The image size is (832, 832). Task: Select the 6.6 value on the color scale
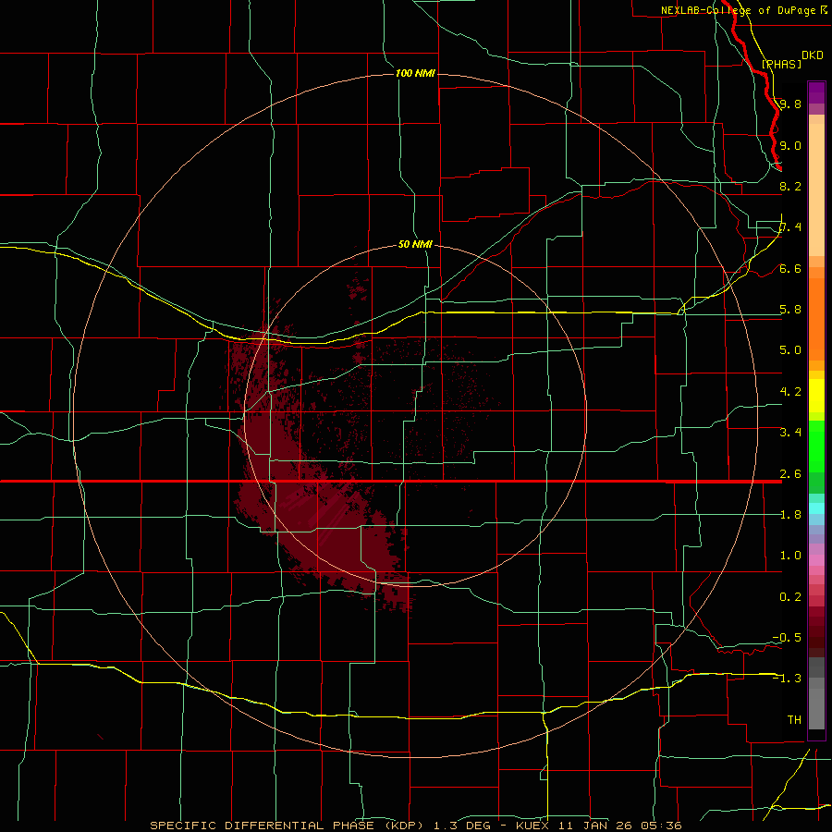[x=790, y=268]
